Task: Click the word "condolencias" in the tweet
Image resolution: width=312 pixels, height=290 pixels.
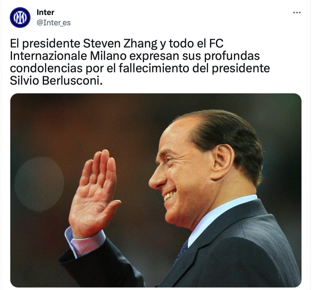Action: pos(46,68)
